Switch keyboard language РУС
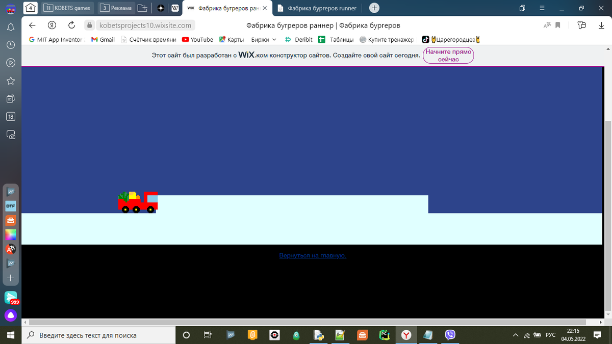Viewport: 612px width, 344px height. (x=550, y=335)
